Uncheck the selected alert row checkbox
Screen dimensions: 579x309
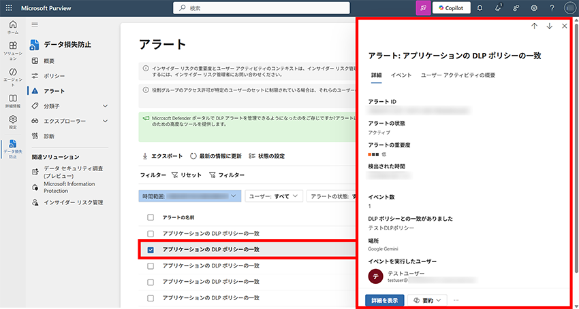[151, 250]
